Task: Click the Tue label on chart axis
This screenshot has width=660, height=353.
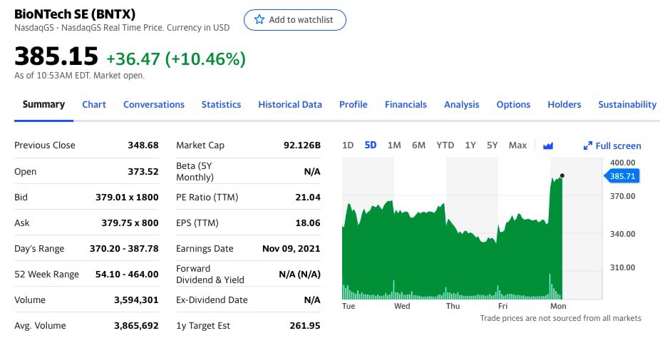Action: coord(349,306)
